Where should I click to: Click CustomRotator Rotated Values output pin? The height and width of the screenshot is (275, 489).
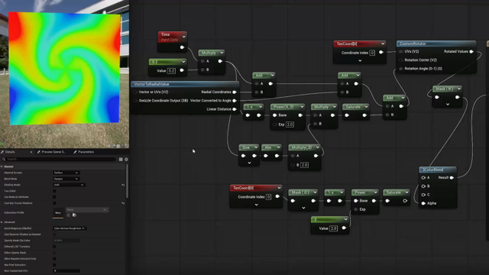click(x=471, y=51)
